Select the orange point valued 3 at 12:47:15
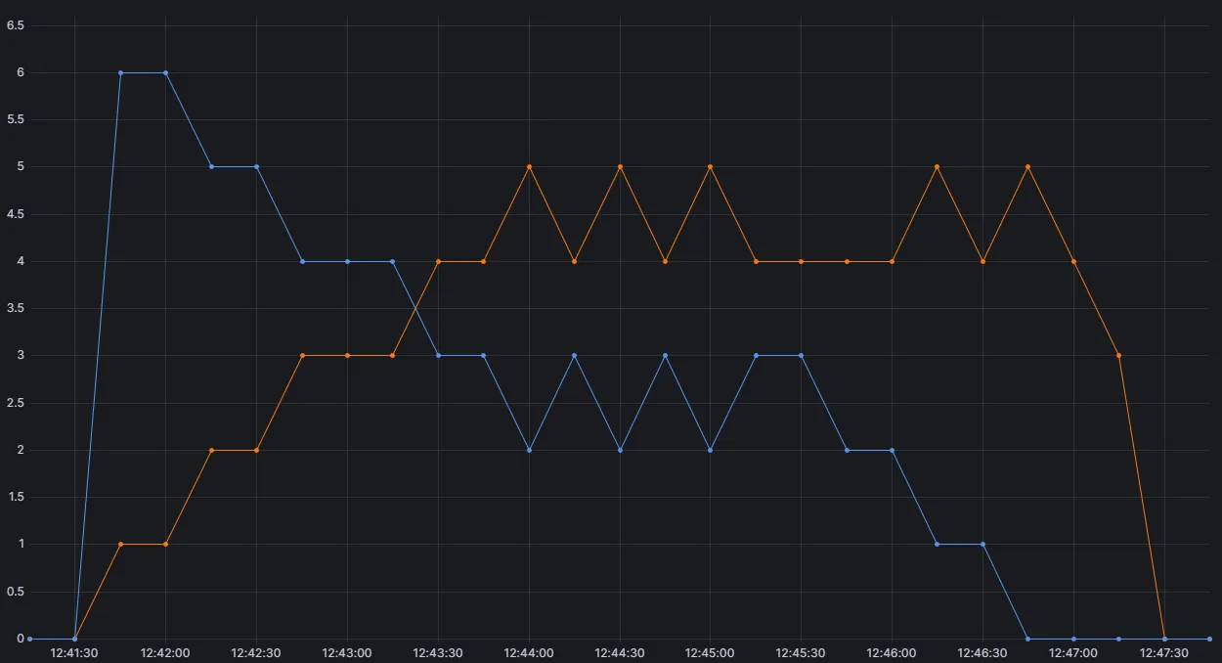The image size is (1222, 663). pyautogui.click(x=1118, y=355)
